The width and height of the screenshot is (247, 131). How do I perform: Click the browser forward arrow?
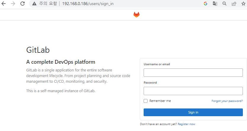tap(13, 4)
